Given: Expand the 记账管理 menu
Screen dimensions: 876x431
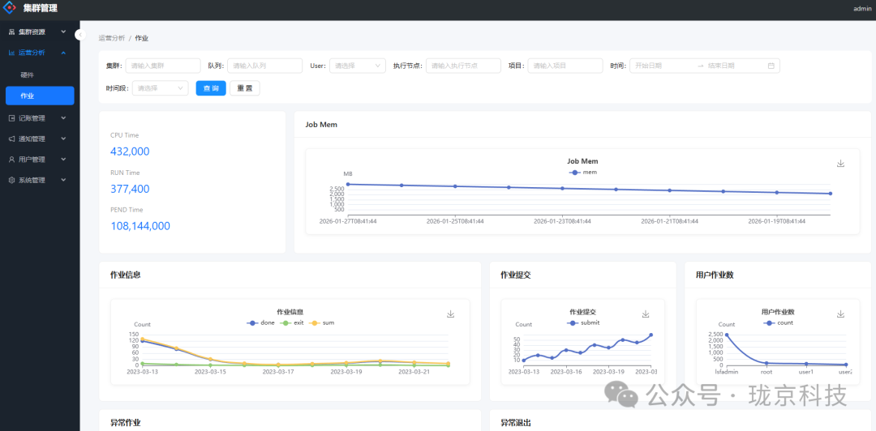Looking at the screenshot, I should pos(63,117).
